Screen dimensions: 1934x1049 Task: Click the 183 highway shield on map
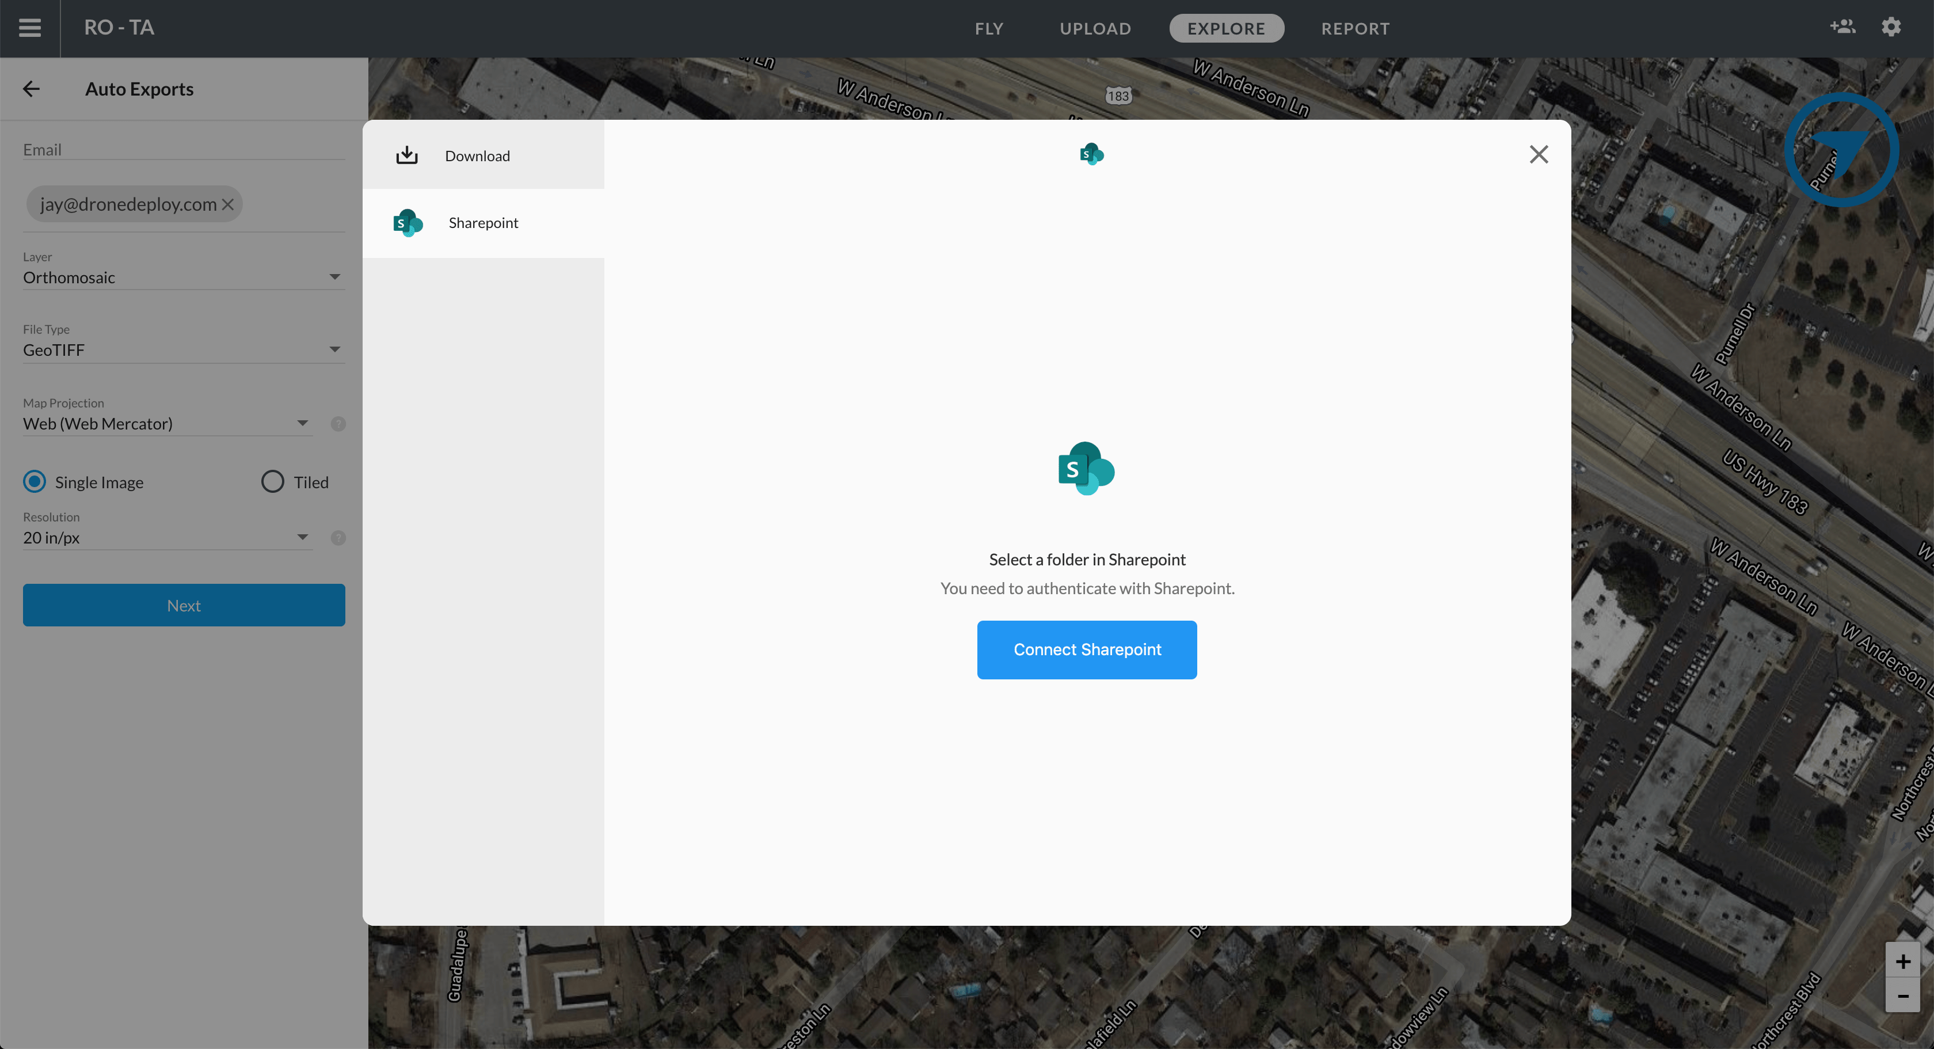(1118, 96)
